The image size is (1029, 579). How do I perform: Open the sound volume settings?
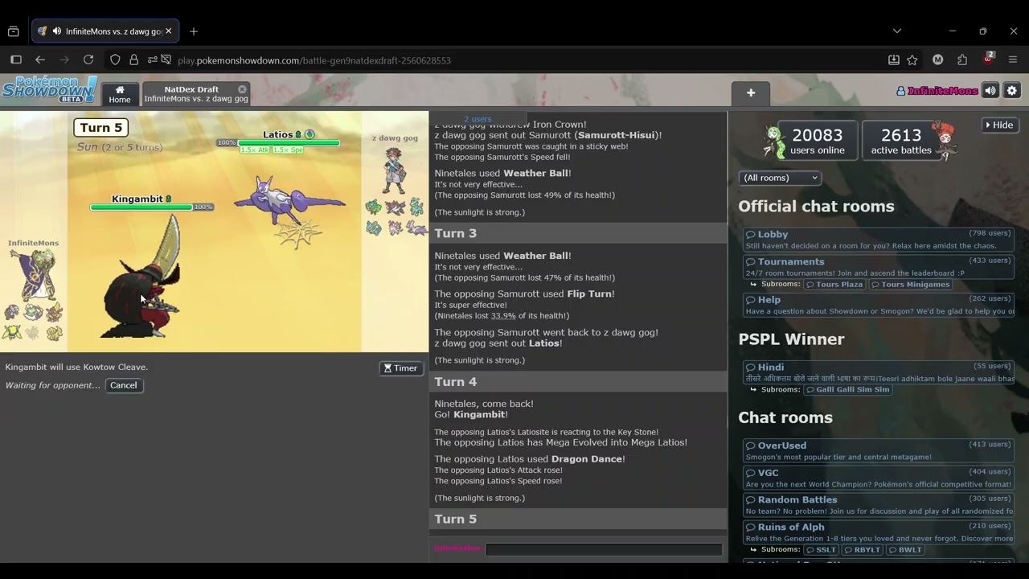coord(990,91)
